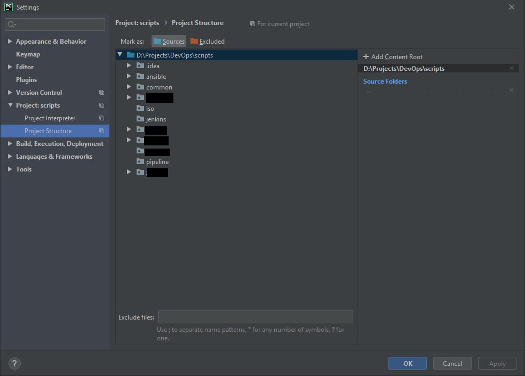Click the jenkins folder icon
Screen dimensions: 525x376
click(140, 119)
